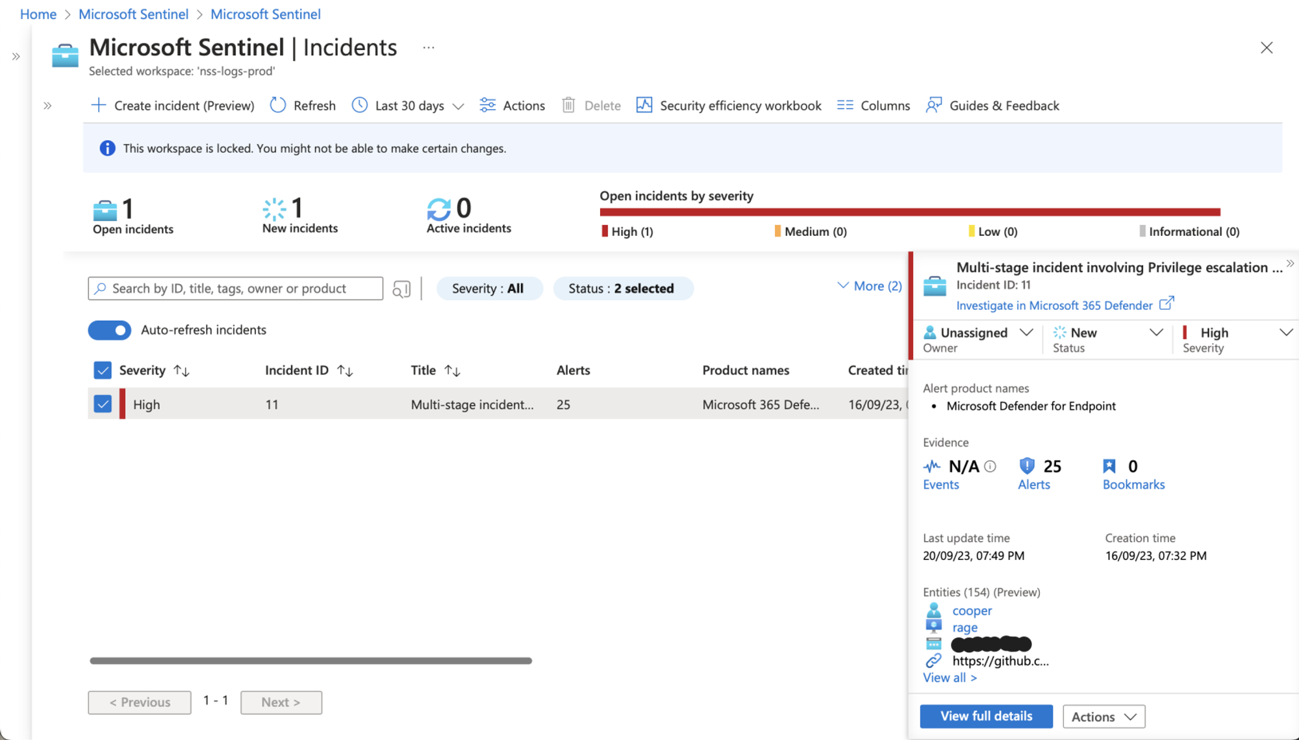Click Create incident (Preview) label
The height and width of the screenshot is (740, 1299).
184,105
